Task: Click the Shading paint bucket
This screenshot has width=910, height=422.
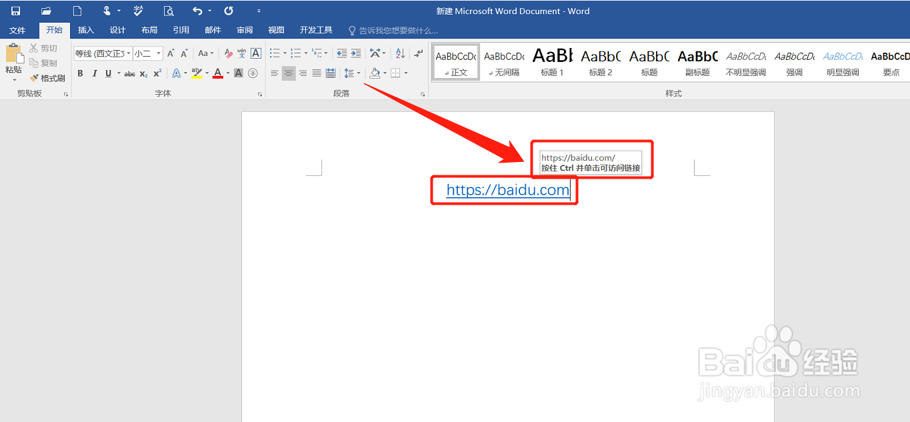Action: (375, 73)
